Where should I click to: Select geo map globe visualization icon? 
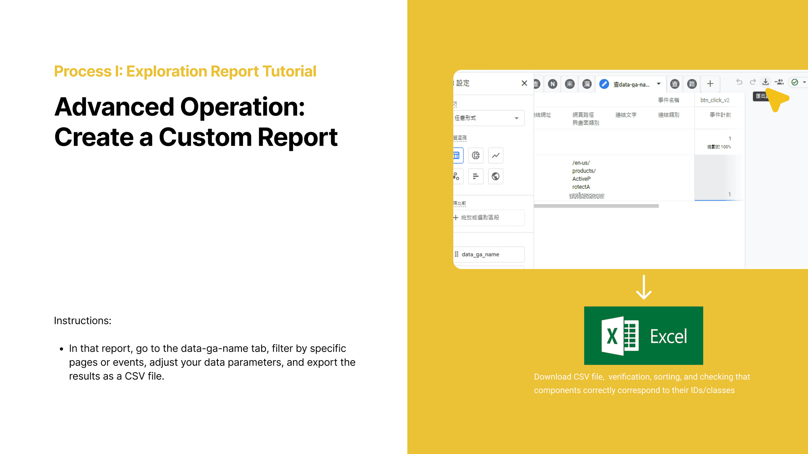(496, 176)
